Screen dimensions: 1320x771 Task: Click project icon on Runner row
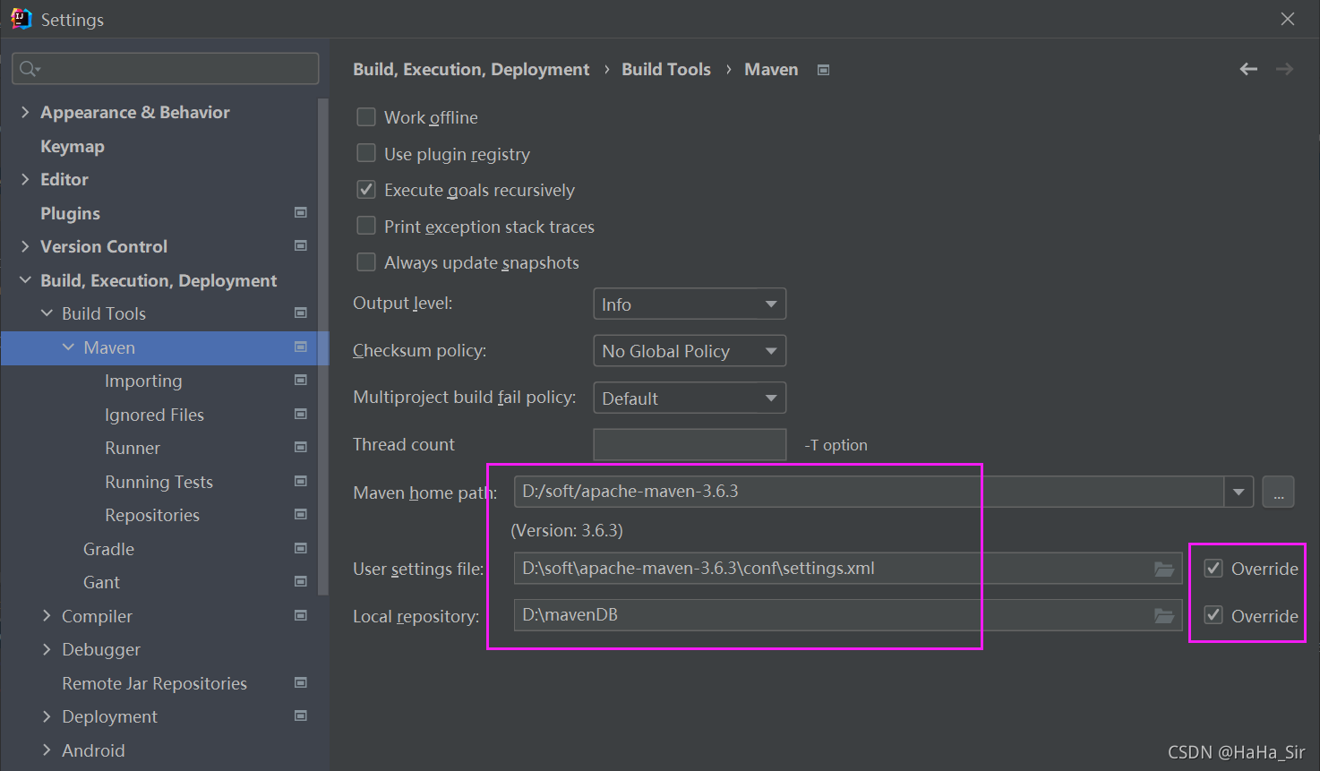pos(301,447)
